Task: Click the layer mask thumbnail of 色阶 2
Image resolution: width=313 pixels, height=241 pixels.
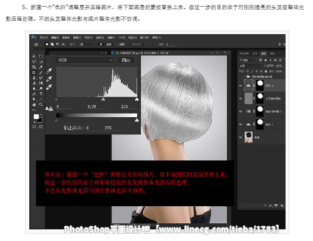Action: coord(260,85)
